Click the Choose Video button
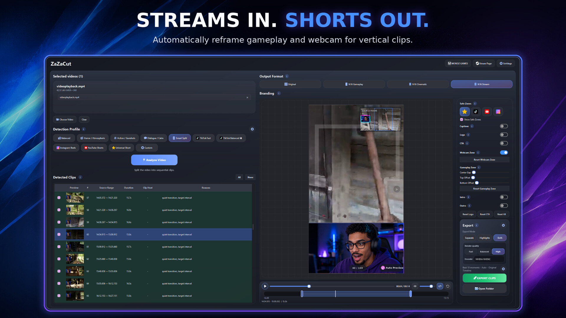This screenshot has width=566, height=318. coord(65,120)
